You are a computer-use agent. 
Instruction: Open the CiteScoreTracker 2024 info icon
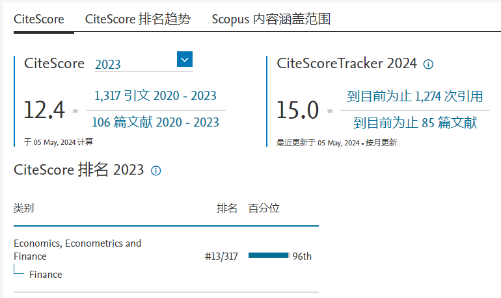(x=428, y=64)
